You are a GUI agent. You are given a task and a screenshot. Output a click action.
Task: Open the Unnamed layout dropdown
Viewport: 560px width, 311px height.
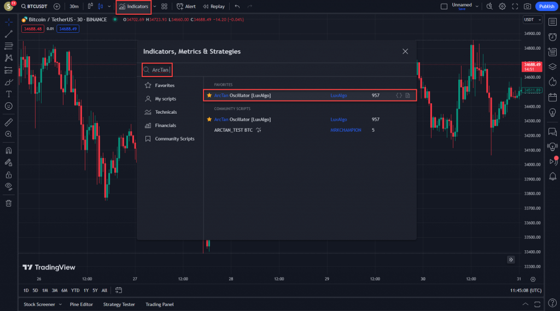pyautogui.click(x=477, y=7)
